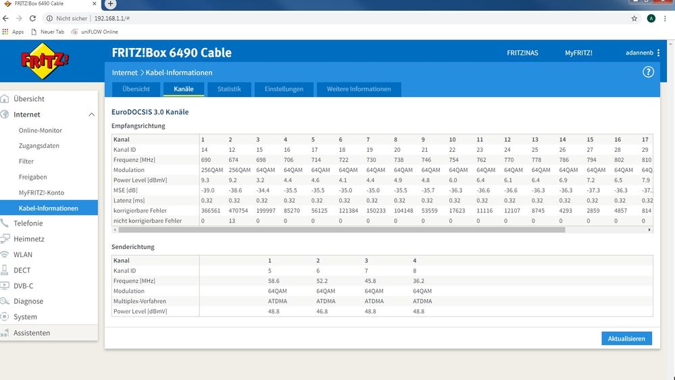Close the FRITZ!Box 6490 Cable tab
This screenshot has height=380, width=675.
[95, 3]
